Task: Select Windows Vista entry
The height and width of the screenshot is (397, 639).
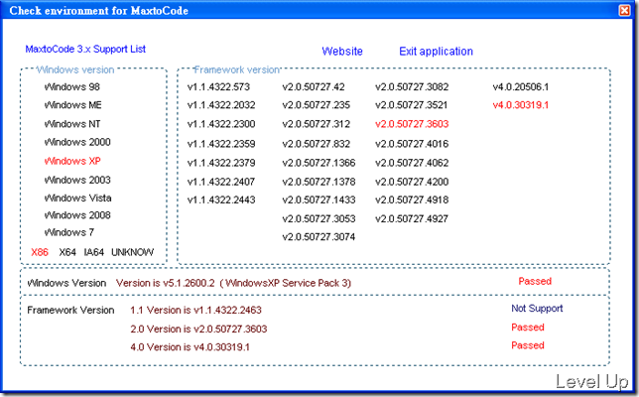Action: [77, 198]
